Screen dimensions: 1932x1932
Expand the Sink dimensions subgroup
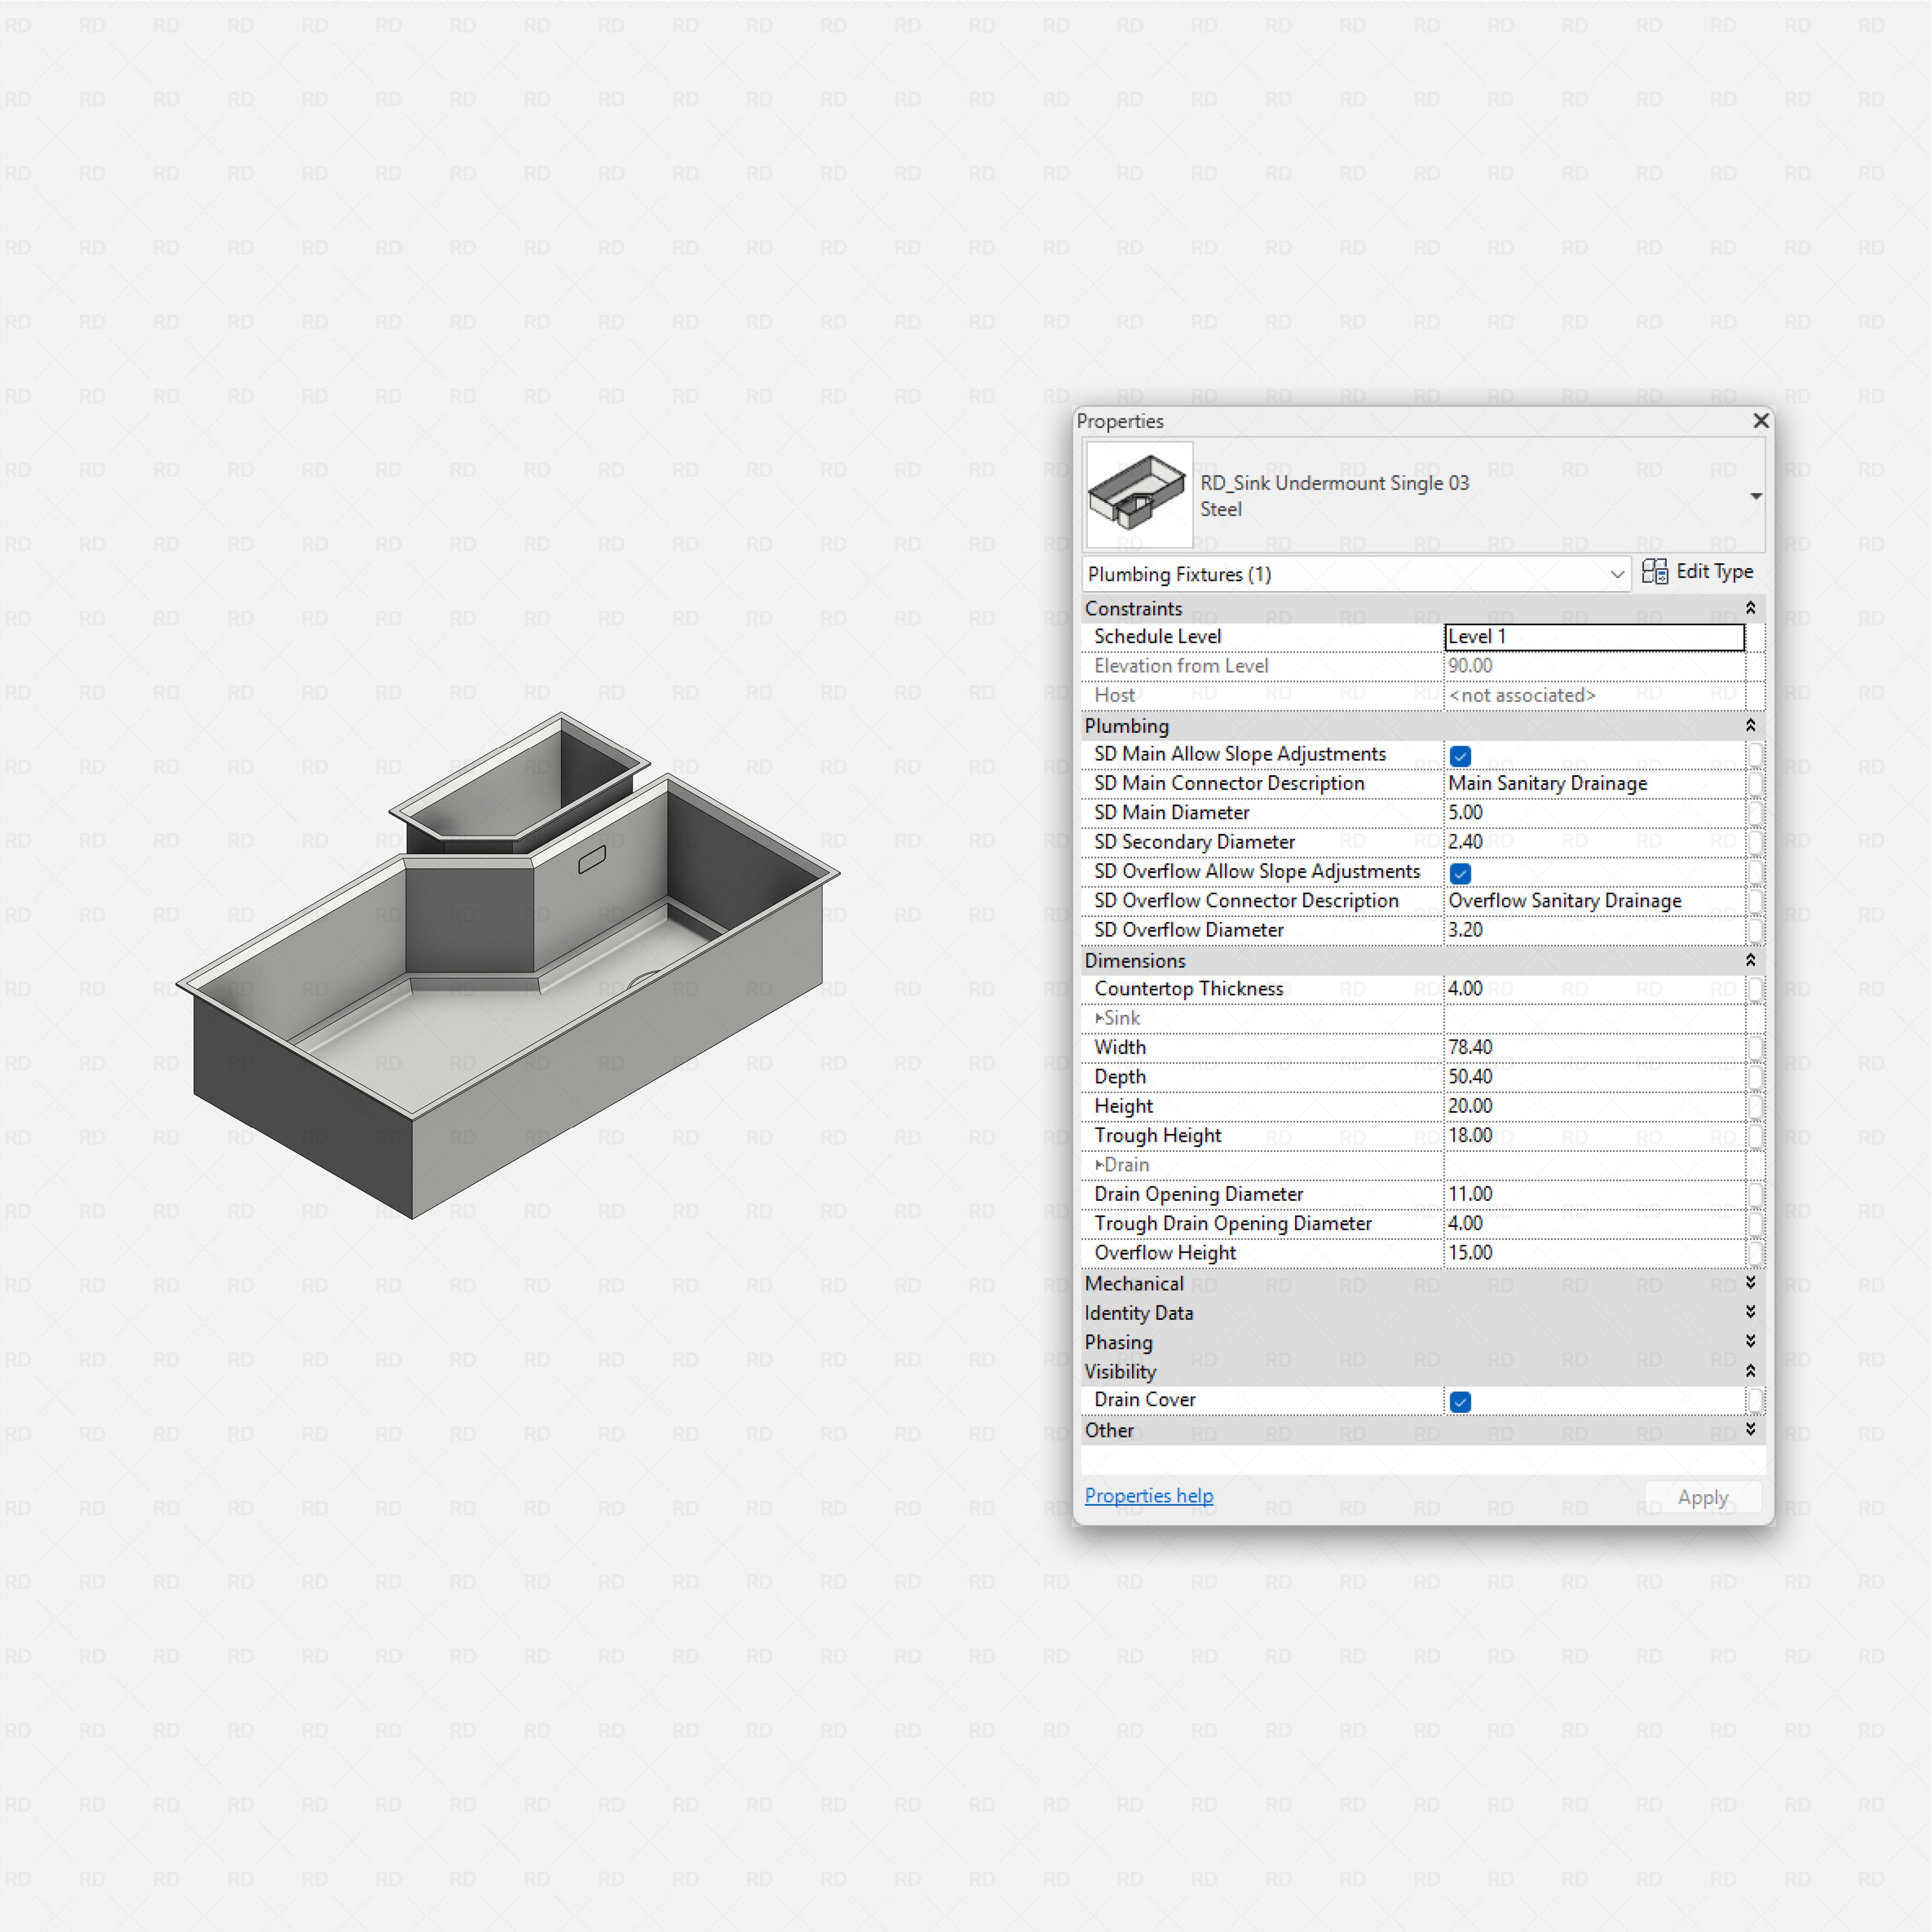(1099, 1017)
